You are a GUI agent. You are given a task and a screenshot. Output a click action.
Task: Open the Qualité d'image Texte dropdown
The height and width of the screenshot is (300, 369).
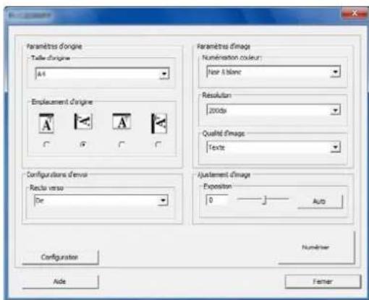click(273, 147)
